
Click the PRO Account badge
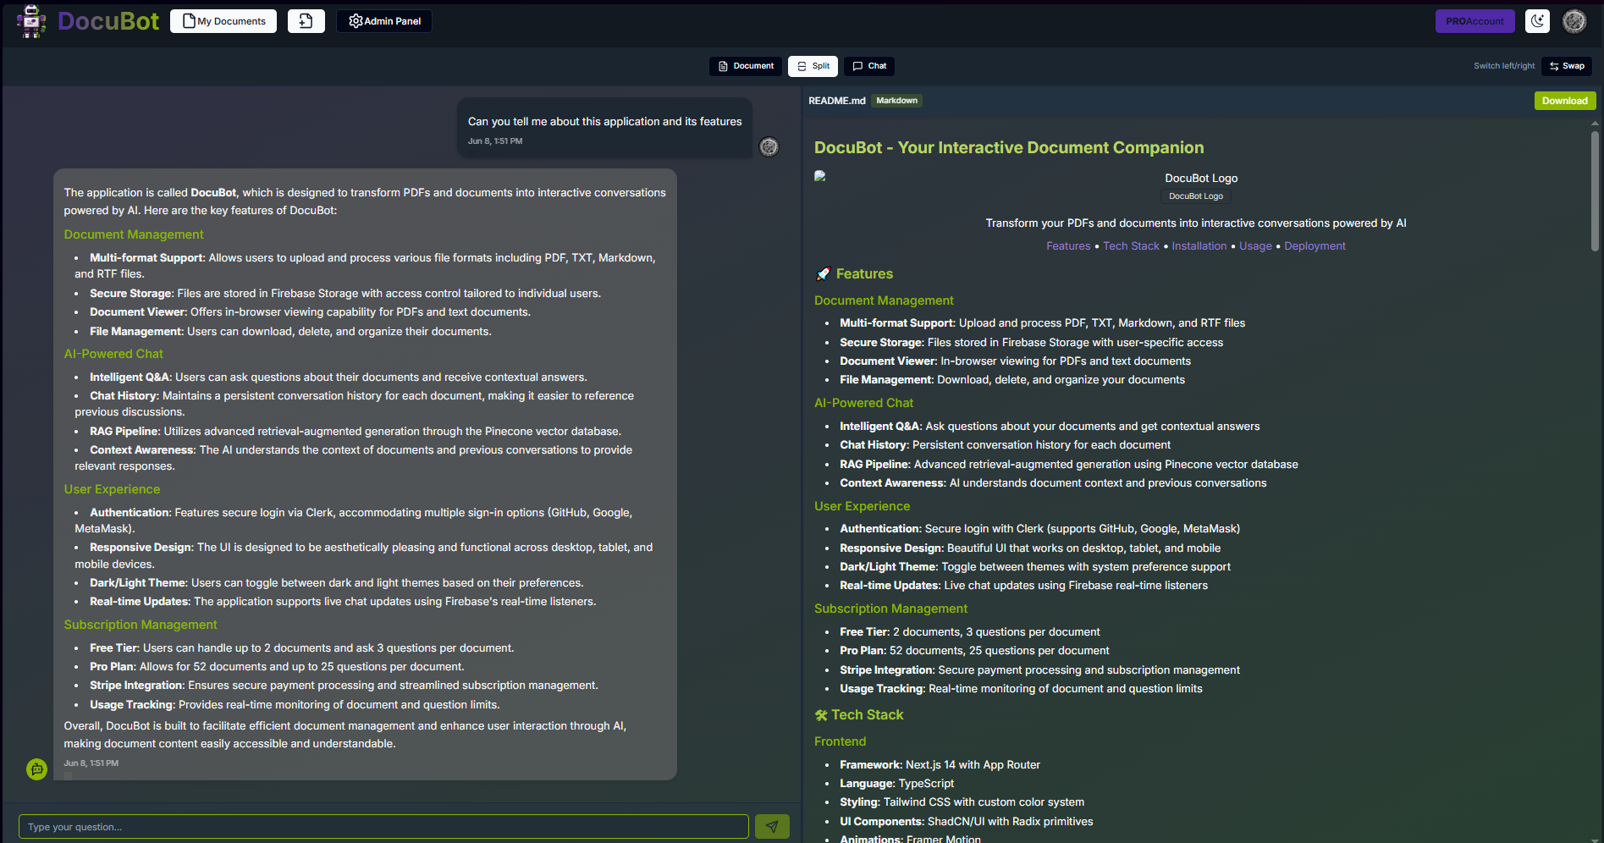(x=1474, y=21)
